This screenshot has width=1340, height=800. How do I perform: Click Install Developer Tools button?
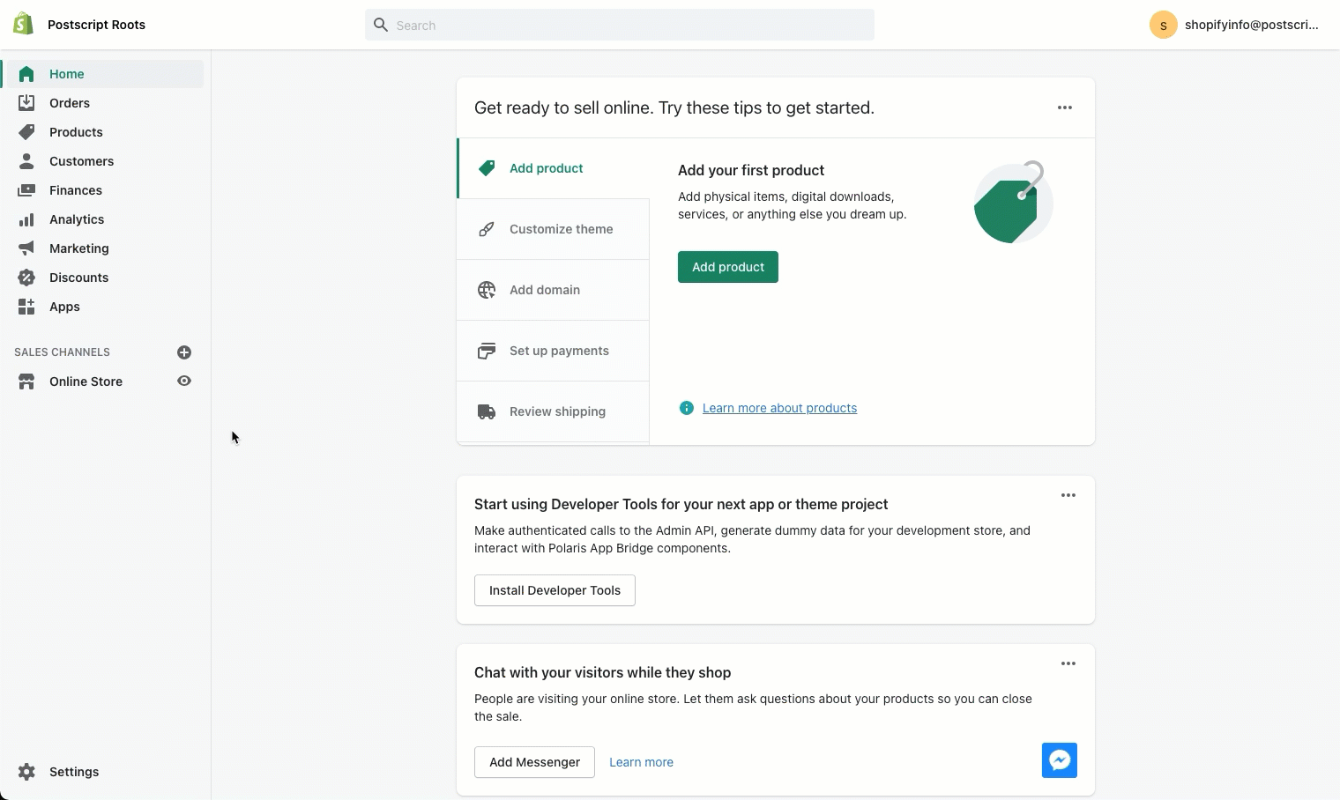(555, 590)
